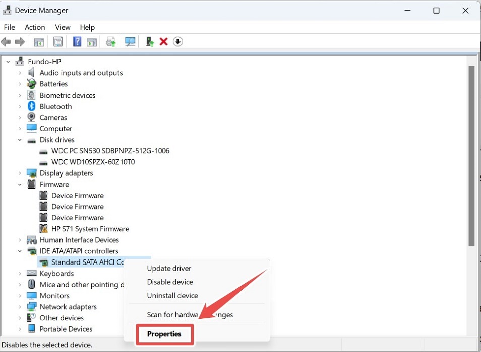Open Help using the blue question mark icon

tap(77, 41)
